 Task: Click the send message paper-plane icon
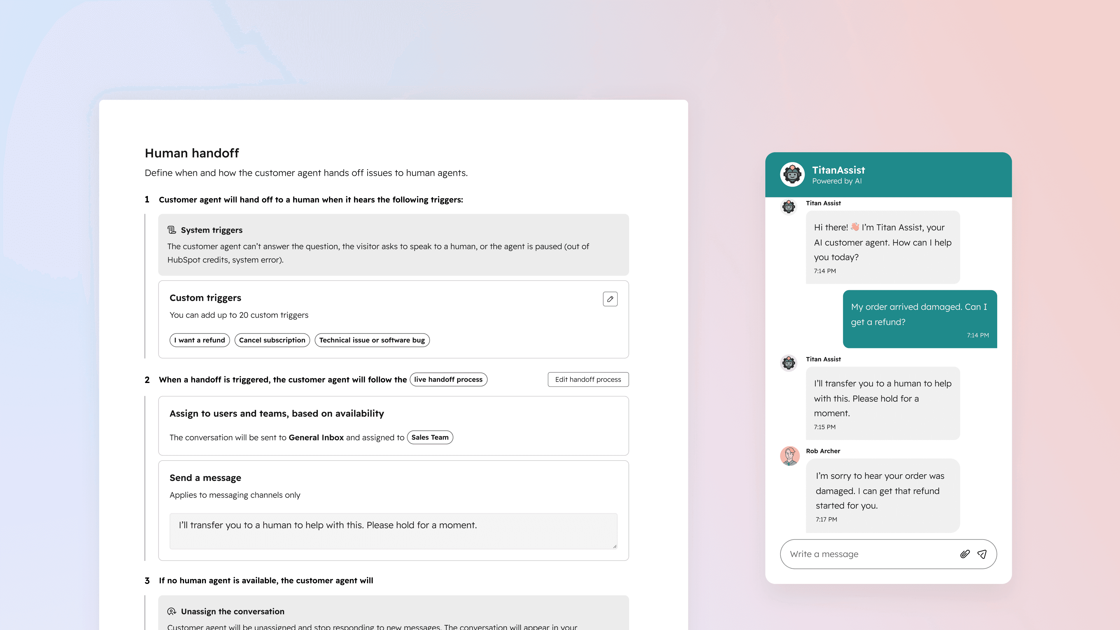982,554
